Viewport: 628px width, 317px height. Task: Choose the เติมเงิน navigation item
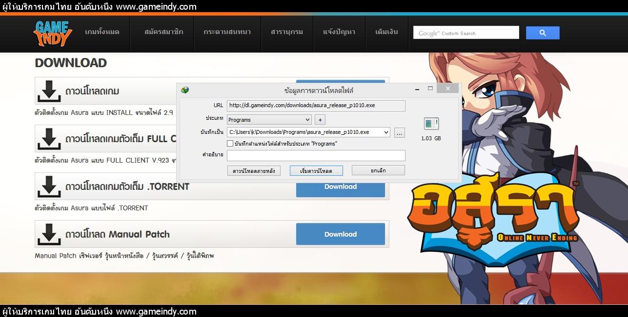(x=386, y=32)
